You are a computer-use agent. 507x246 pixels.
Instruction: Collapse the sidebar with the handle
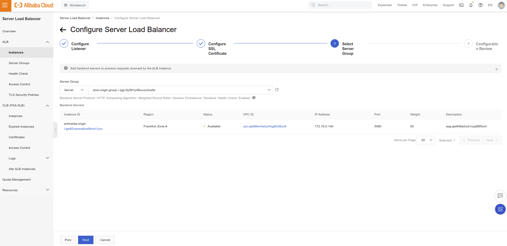pyautogui.click(x=55, y=130)
